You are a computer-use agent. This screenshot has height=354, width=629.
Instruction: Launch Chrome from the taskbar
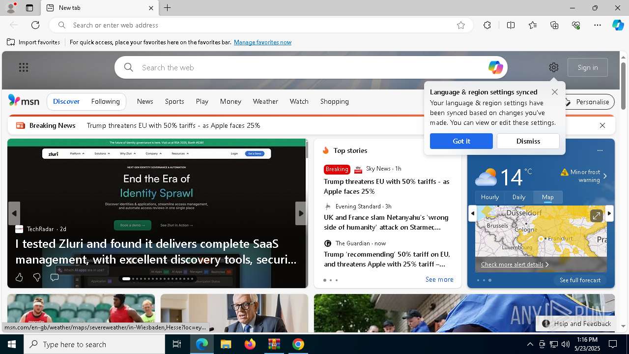[298, 344]
